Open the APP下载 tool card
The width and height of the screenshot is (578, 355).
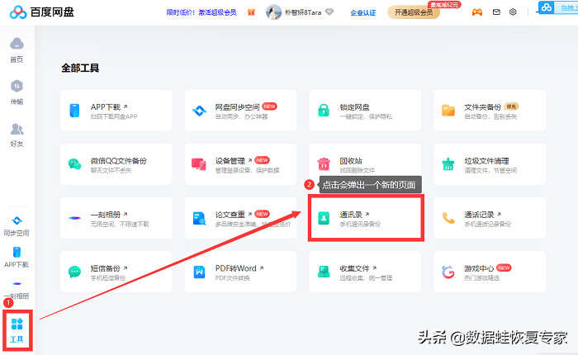116,111
